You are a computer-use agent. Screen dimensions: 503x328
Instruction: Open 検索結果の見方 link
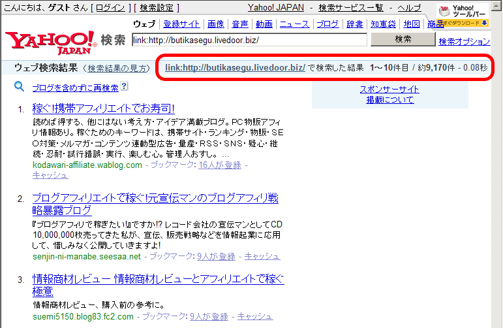pos(117,68)
